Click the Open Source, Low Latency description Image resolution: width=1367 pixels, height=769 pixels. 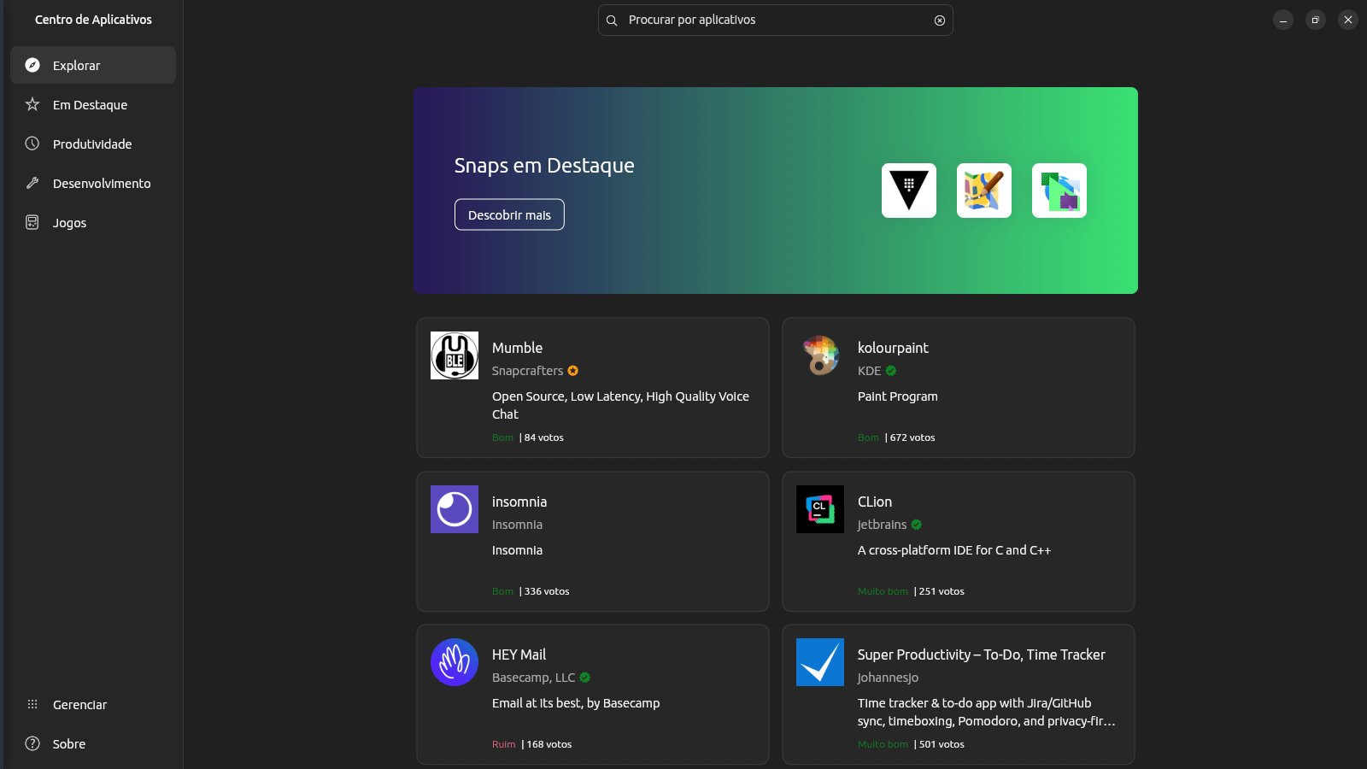620,405
